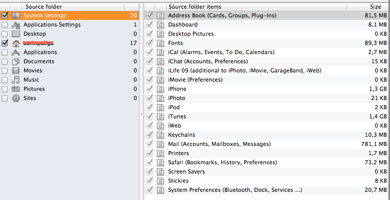Click the Keychains item icon
The width and height of the screenshot is (390, 200).
[160, 135]
